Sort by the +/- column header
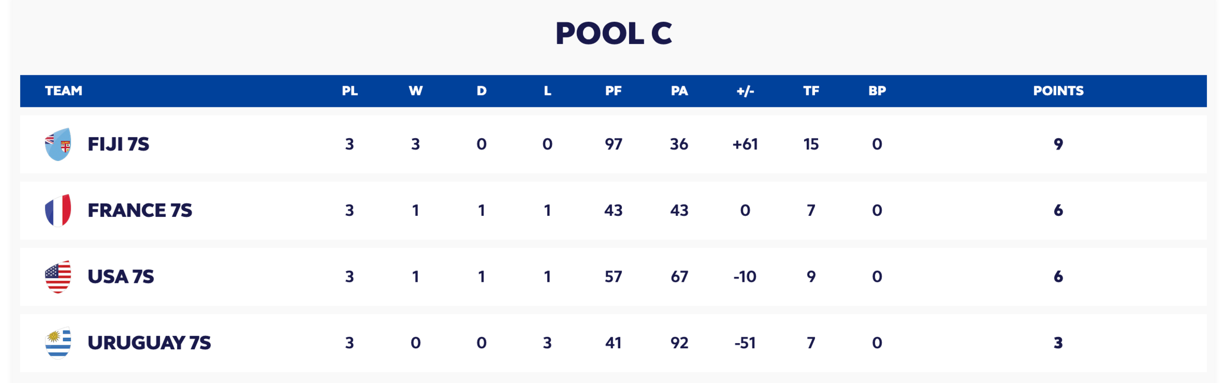Screen dimensions: 1224x383 (745, 91)
